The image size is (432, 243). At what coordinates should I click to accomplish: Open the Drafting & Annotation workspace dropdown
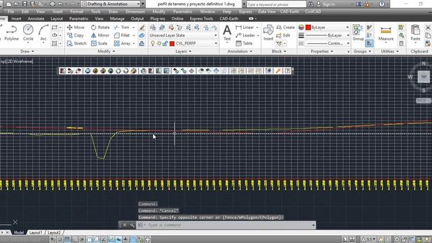point(111,4)
